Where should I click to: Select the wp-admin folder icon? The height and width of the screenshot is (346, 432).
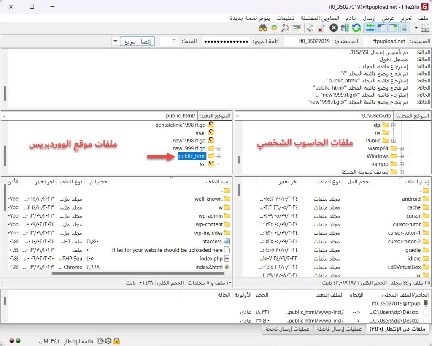coord(227,216)
